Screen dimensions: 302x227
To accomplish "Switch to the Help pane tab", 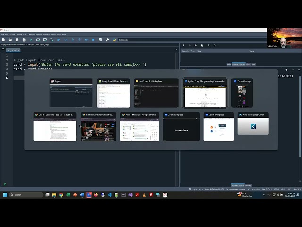I will pos(229,64).
